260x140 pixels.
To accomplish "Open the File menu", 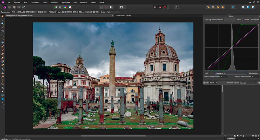I will (9, 3).
